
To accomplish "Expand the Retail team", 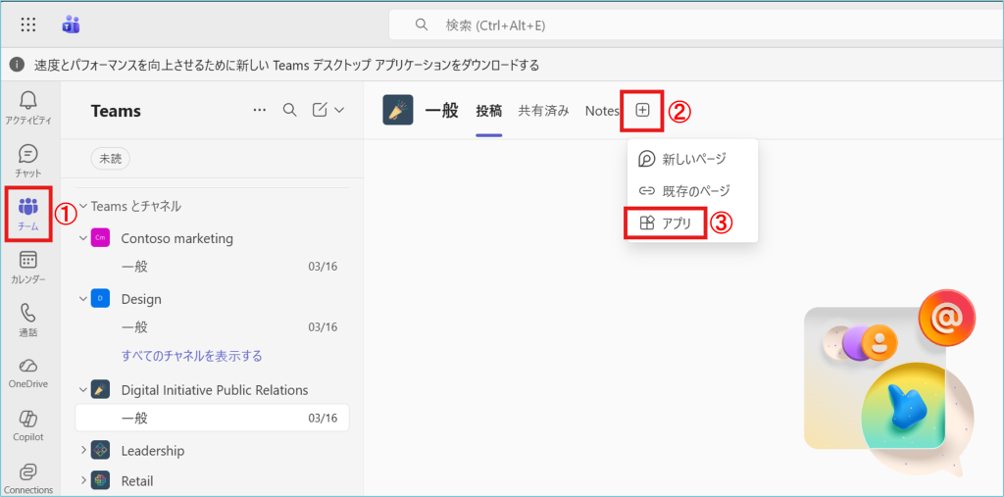I will pyautogui.click(x=83, y=481).
